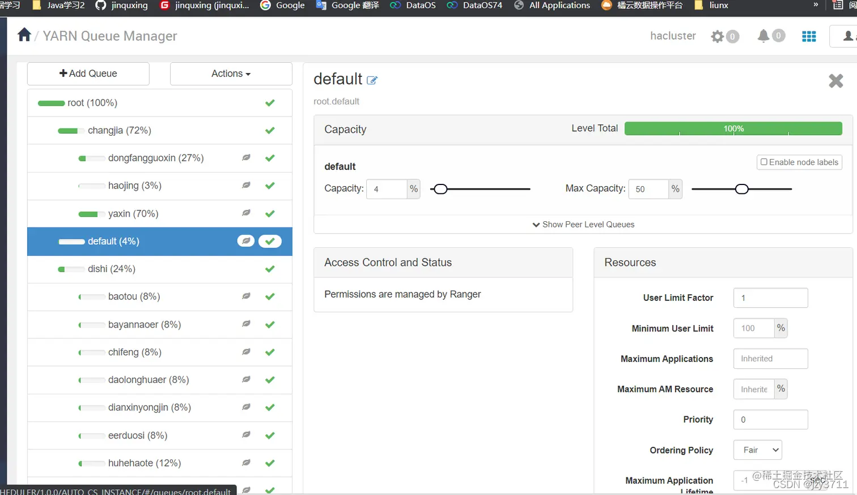The height and width of the screenshot is (495, 857).
Task: Open the liunx bookmark folder
Action: [711, 5]
